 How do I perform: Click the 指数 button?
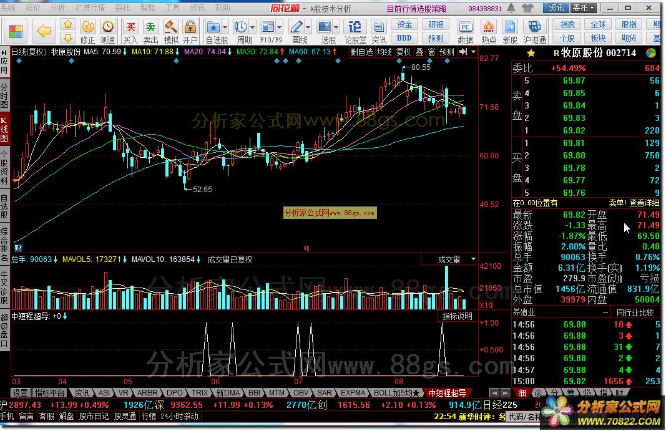pyautogui.click(x=567, y=24)
